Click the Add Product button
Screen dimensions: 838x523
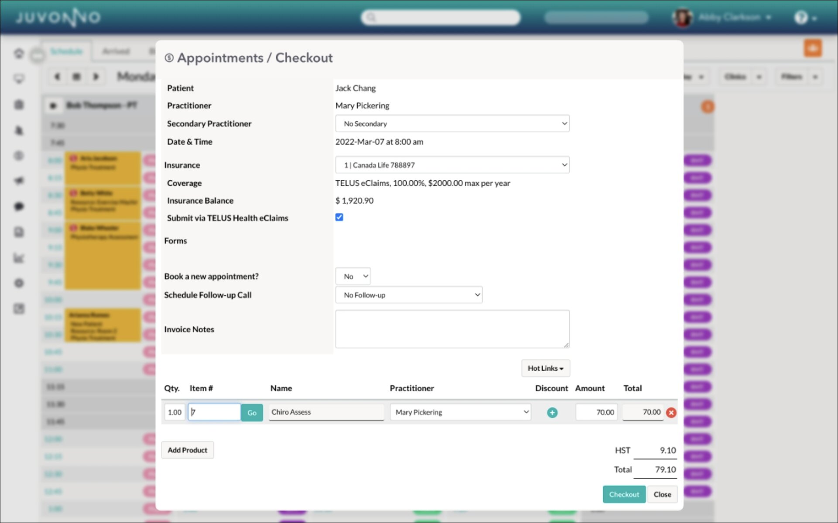click(x=187, y=450)
